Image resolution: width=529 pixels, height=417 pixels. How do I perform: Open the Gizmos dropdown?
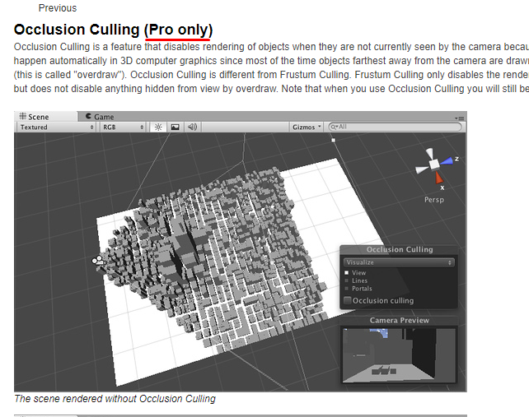click(x=307, y=127)
